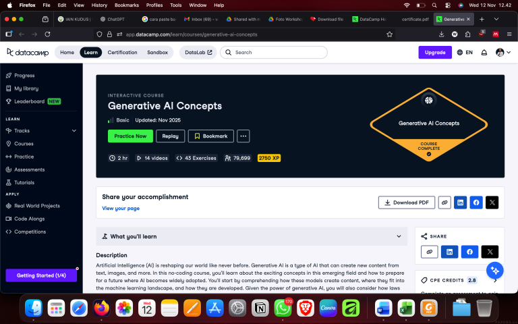Share on X in accomplishment bar
The image size is (518, 324).
492,202
